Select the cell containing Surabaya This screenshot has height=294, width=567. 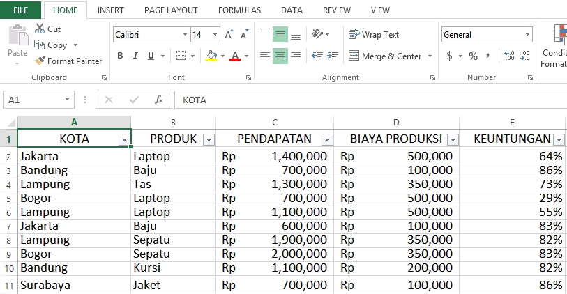(74, 285)
